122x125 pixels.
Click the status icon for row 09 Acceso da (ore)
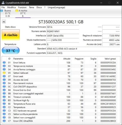[4, 80]
